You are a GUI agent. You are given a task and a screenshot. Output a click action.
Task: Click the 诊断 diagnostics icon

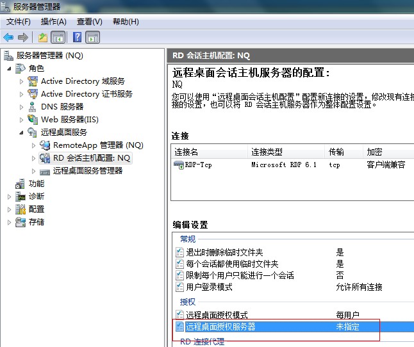point(20,197)
